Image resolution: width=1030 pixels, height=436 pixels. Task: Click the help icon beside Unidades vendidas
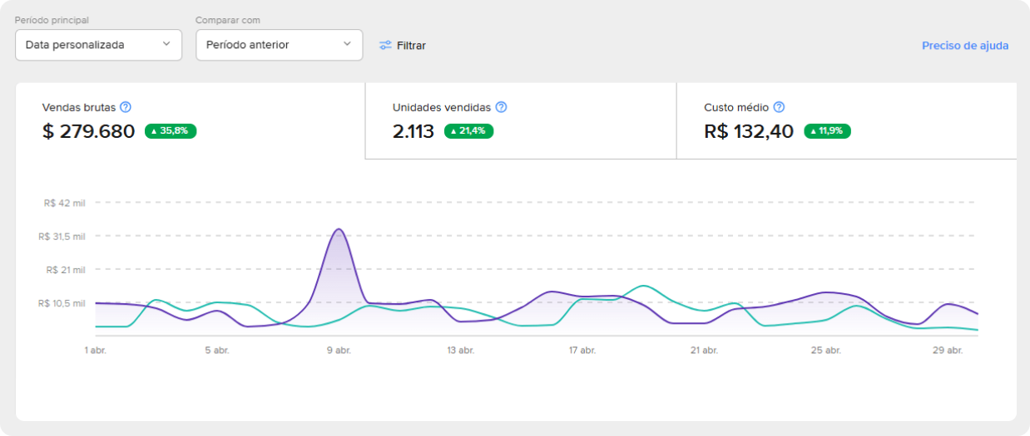(x=501, y=107)
